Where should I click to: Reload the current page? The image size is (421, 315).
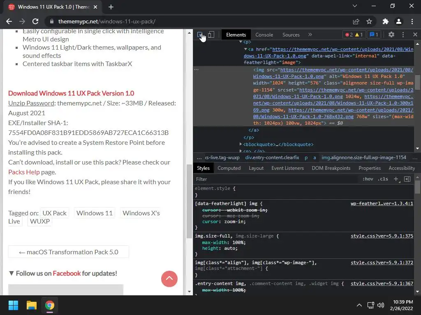35,21
